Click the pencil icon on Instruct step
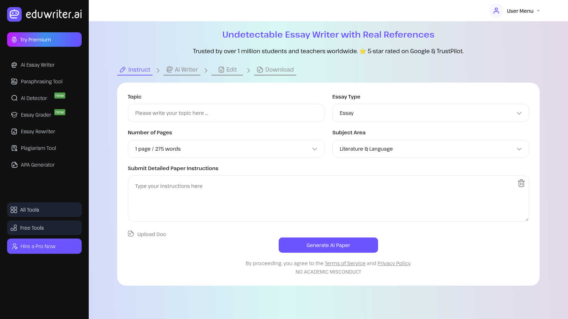Viewport: 568px width, 319px height. (x=122, y=70)
